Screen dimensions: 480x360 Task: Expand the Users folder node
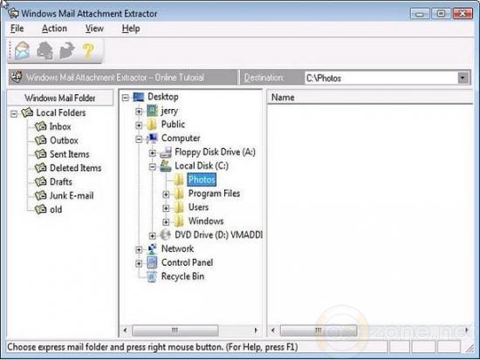[166, 208]
